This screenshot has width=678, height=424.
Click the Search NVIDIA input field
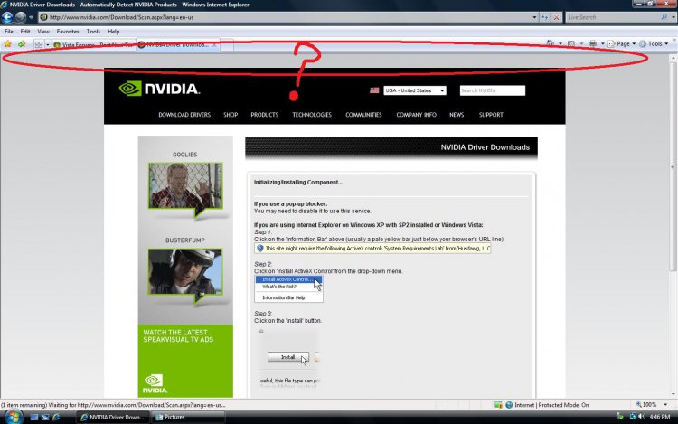pyautogui.click(x=492, y=90)
